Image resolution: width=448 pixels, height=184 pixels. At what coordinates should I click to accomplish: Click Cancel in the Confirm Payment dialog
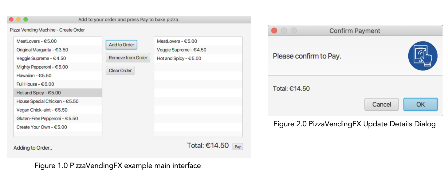(381, 104)
